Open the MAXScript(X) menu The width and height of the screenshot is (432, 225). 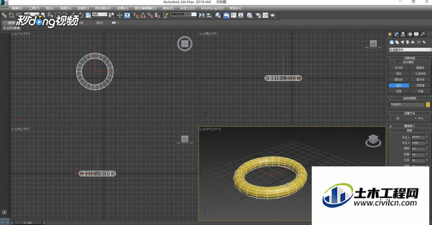pyautogui.click(x=212, y=8)
